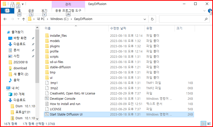Select the scripts folder icon
Screen dimensions: 213x127
47,56
